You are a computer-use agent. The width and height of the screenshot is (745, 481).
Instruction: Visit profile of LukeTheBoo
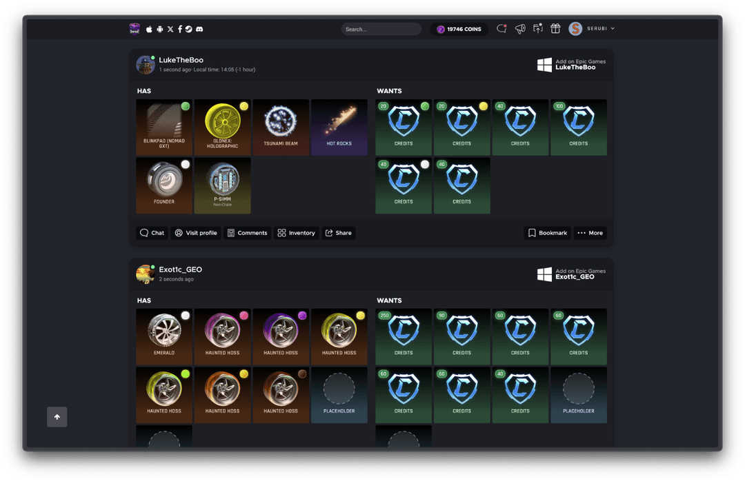click(x=195, y=233)
